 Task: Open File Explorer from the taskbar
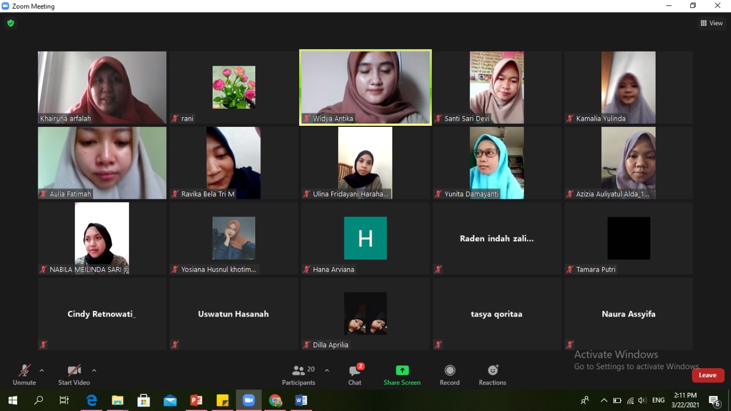click(118, 400)
